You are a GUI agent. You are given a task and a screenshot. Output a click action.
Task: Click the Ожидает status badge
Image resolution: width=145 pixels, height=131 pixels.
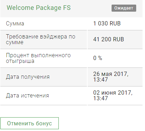pyautogui.click(x=124, y=8)
